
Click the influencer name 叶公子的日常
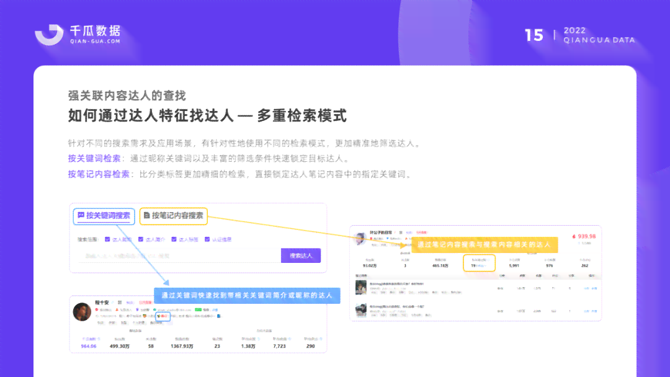381,233
